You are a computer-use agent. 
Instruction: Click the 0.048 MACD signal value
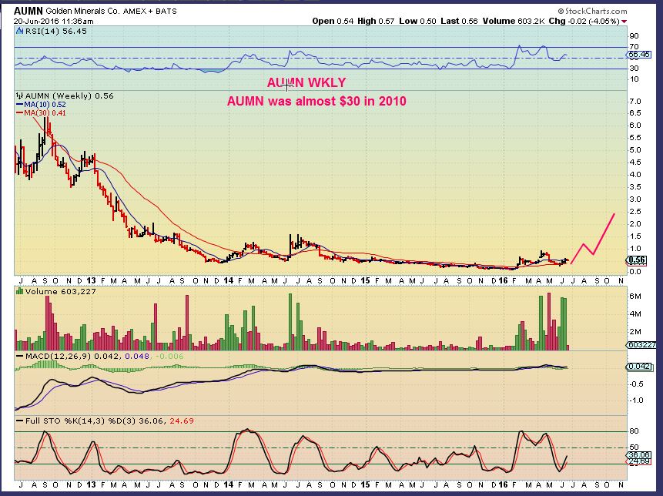click(137, 357)
